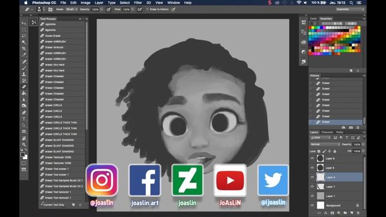Select the Eyedropper tool
This screenshot has height=217, width=386.
pos(24,55)
